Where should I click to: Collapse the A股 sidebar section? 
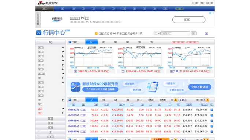(38, 42)
